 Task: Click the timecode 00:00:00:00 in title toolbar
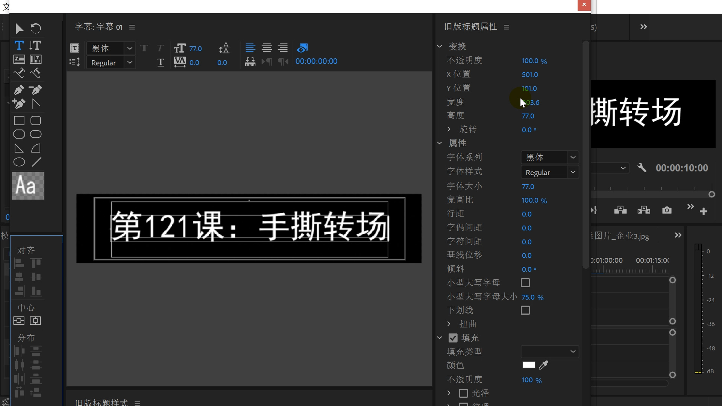coord(316,61)
